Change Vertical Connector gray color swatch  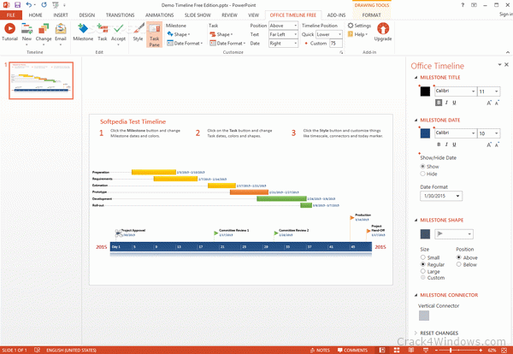[424, 316]
